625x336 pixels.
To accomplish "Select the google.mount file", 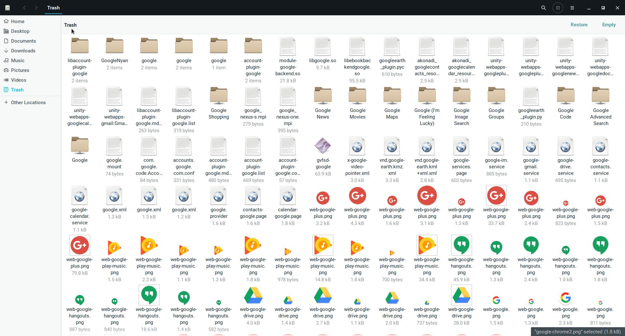I will tap(114, 146).
